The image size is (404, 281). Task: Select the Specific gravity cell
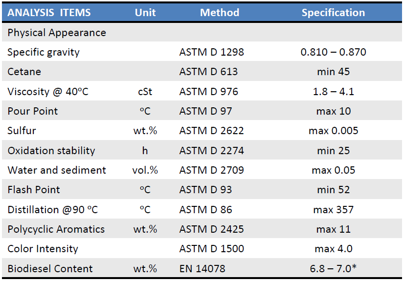tap(44, 52)
